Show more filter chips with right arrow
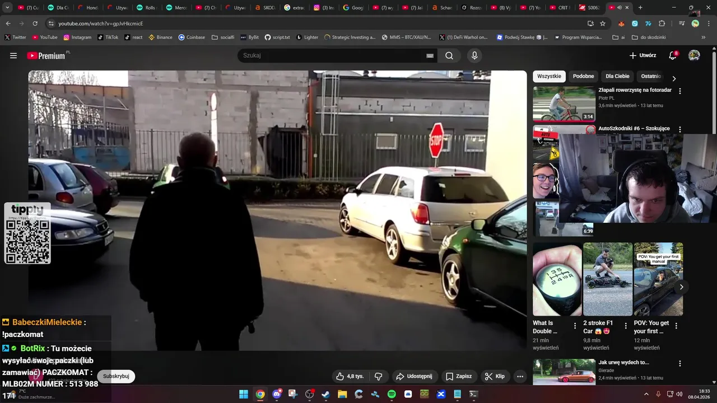Viewport: 717px width, 403px height. tap(674, 78)
